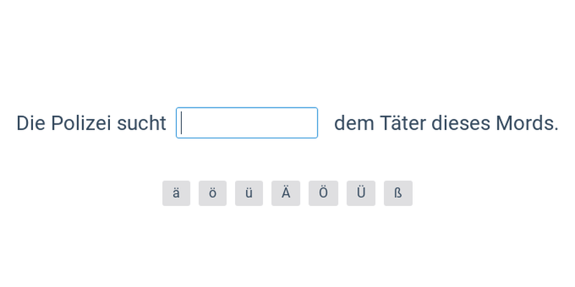The image size is (575, 287).
Task: Insert uppercase Ö special character
Action: (323, 193)
